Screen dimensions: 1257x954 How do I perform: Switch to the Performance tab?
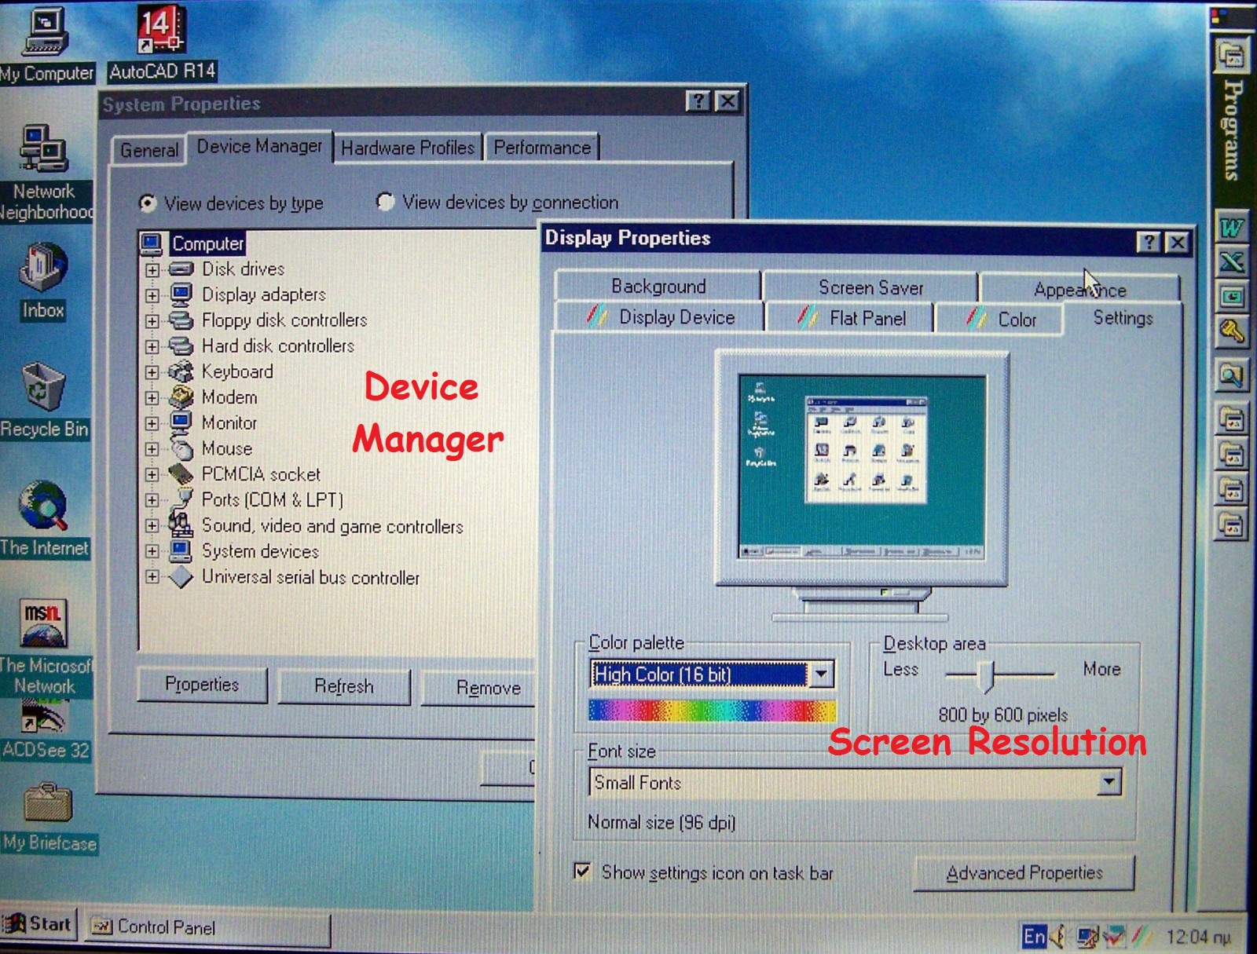[x=542, y=148]
